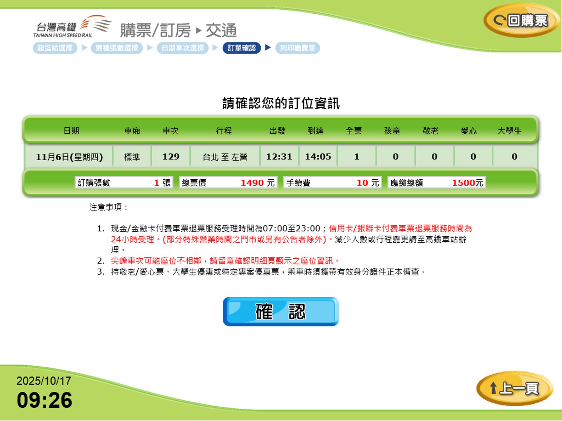Click the departure time 12:31 cell
Image resolution: width=562 pixels, height=421 pixels.
coord(279,156)
